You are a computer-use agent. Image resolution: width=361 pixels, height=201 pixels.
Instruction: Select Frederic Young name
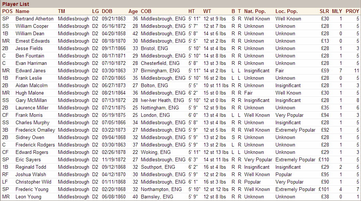pyautogui.click(x=32, y=189)
